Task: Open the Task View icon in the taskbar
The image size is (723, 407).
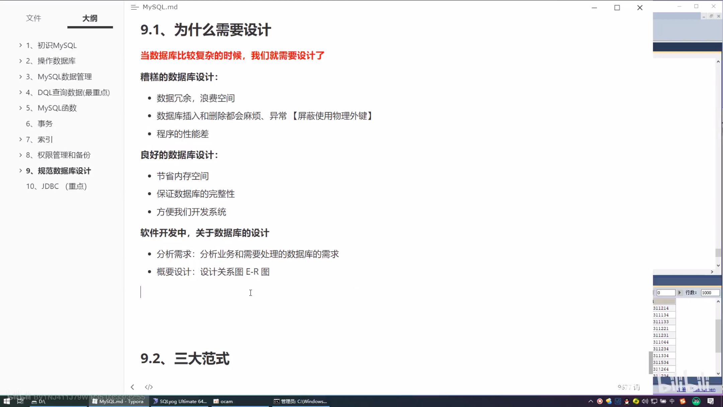Action: coord(20,401)
